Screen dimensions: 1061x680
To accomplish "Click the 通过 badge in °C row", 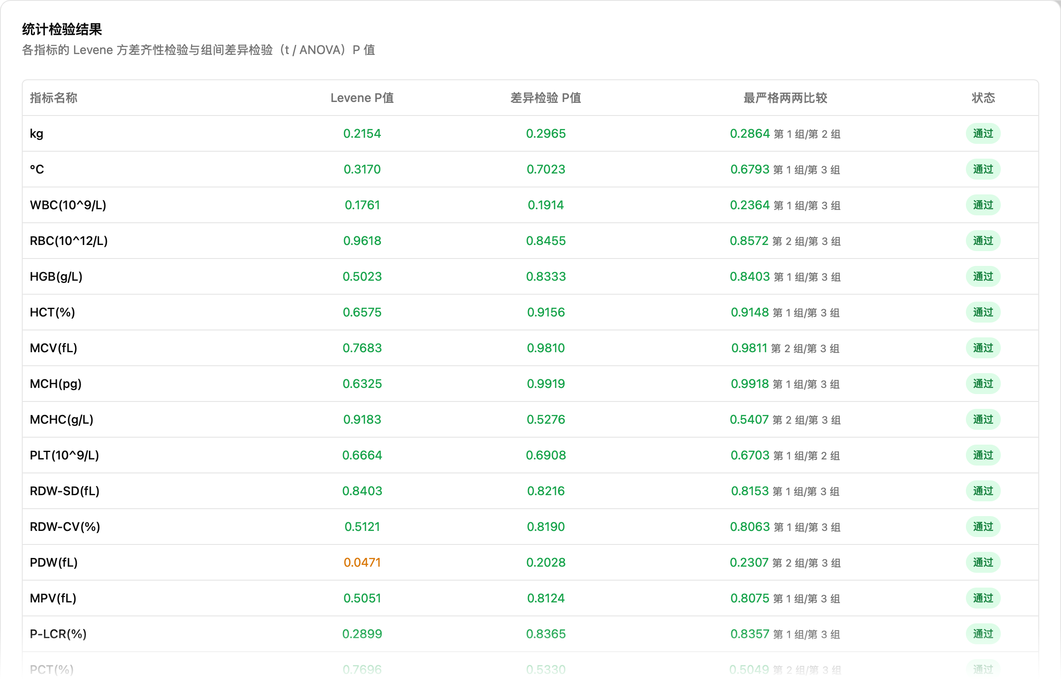I will click(983, 169).
